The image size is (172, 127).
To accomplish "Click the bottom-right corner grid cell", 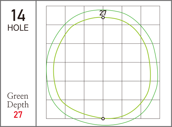I will click(150, 109).
